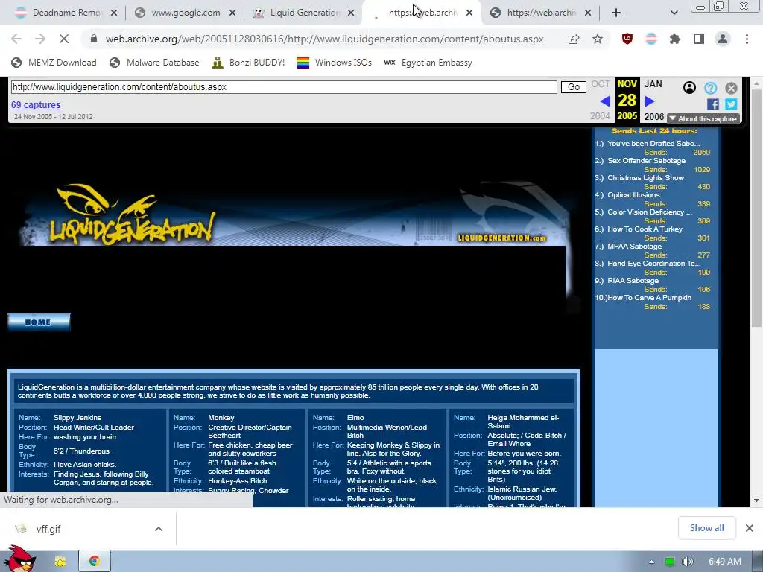763x572 pixels.
Task: Switch to www.google.com tab
Action: (x=185, y=13)
